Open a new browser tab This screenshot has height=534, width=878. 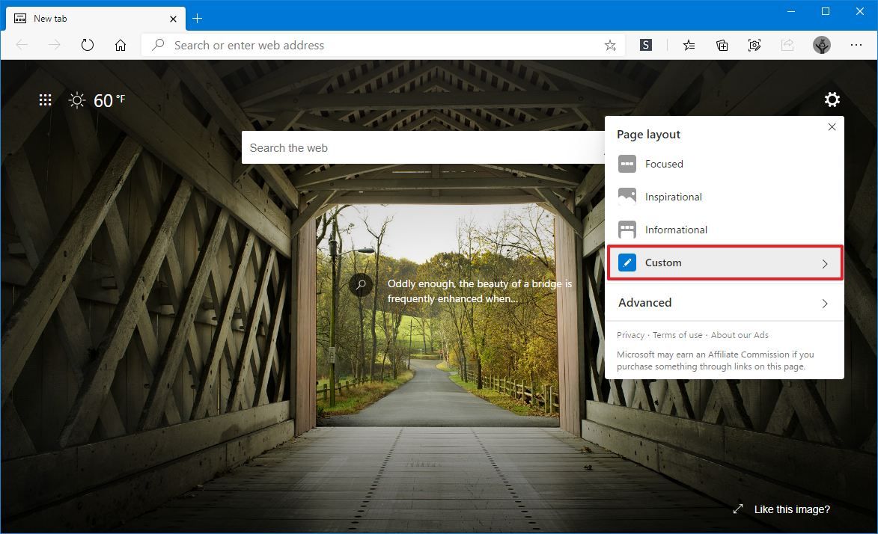[x=197, y=18]
